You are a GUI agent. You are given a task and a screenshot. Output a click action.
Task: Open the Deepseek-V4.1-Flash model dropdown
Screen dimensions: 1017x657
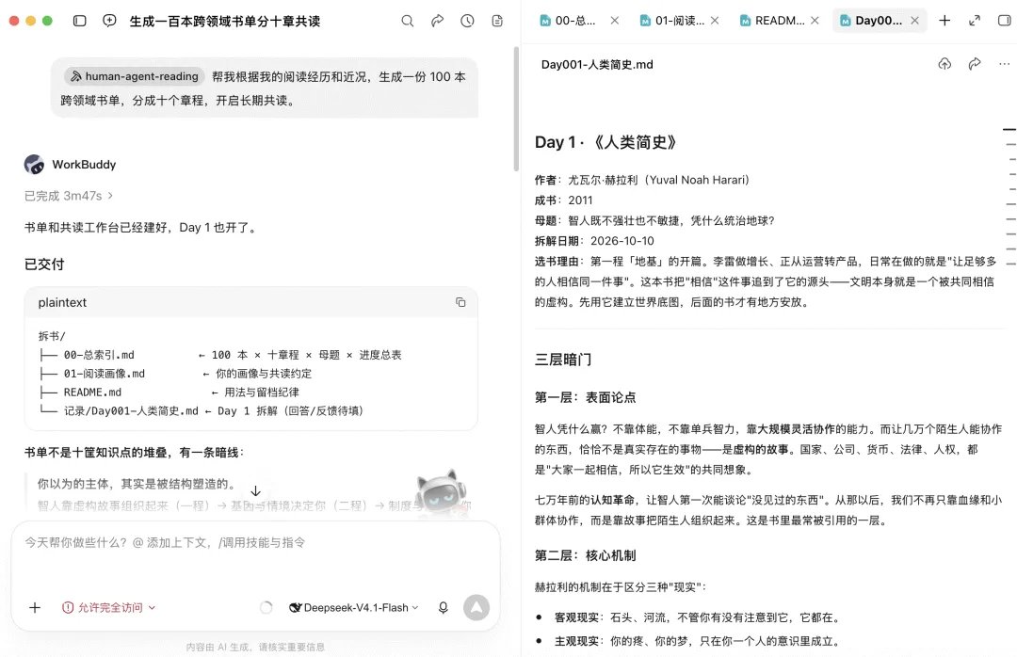click(354, 607)
